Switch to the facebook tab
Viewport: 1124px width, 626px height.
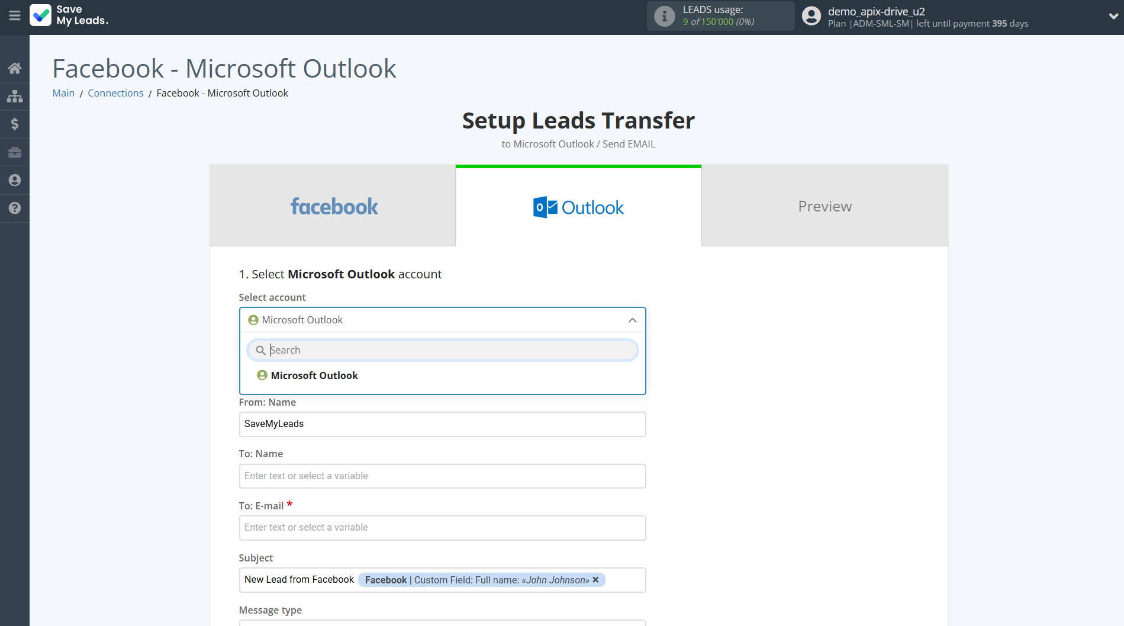[x=333, y=206]
